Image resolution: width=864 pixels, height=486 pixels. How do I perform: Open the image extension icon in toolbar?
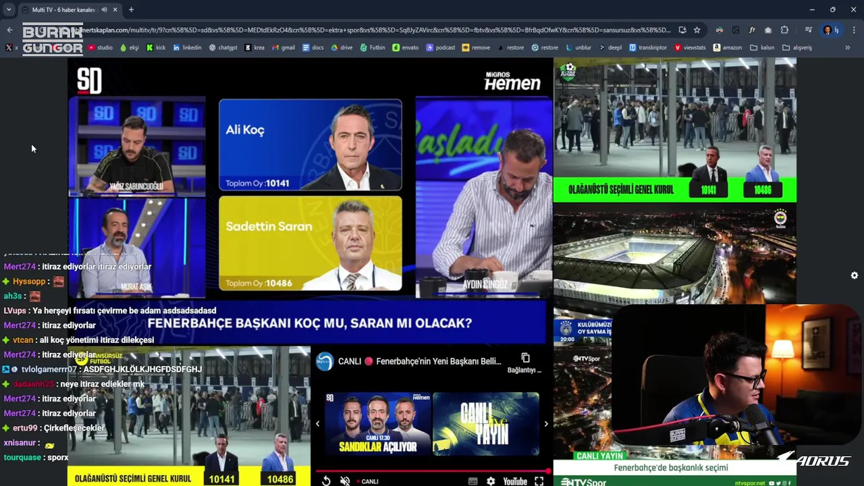735,30
